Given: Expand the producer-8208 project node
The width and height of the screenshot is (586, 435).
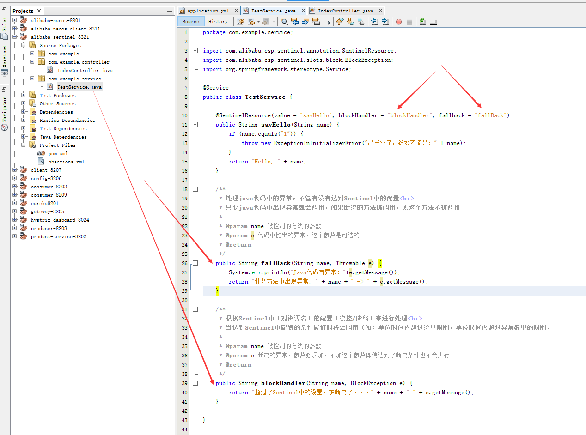Looking at the screenshot, I should tap(15, 228).
